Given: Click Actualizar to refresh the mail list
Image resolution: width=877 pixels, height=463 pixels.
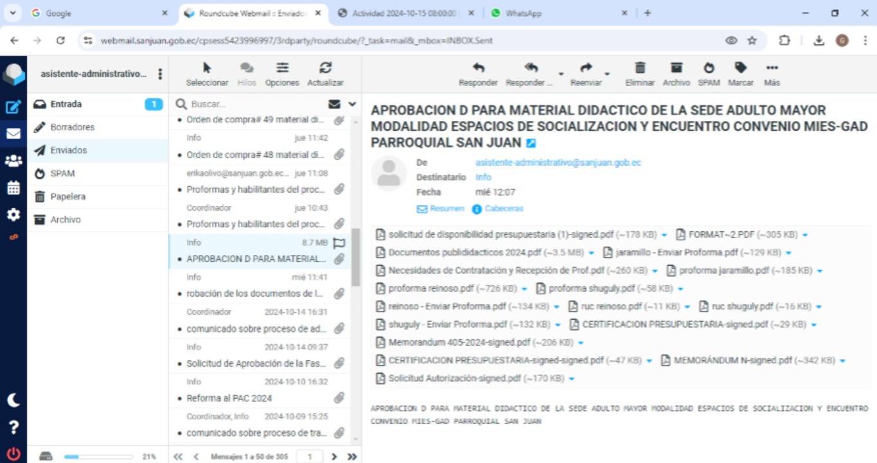Looking at the screenshot, I should tap(325, 68).
